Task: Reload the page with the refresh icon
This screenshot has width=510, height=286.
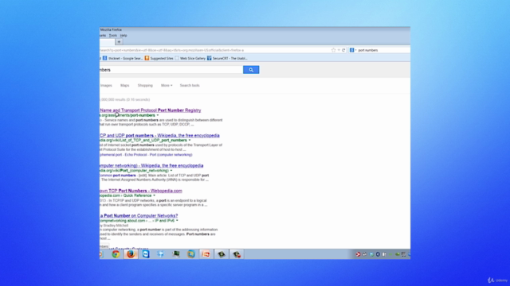Action: click(343, 50)
